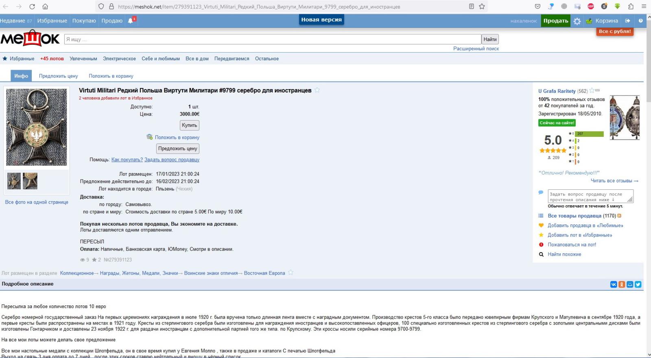Click the Я ищу search field
The image size is (651, 358).
pyautogui.click(x=273, y=40)
